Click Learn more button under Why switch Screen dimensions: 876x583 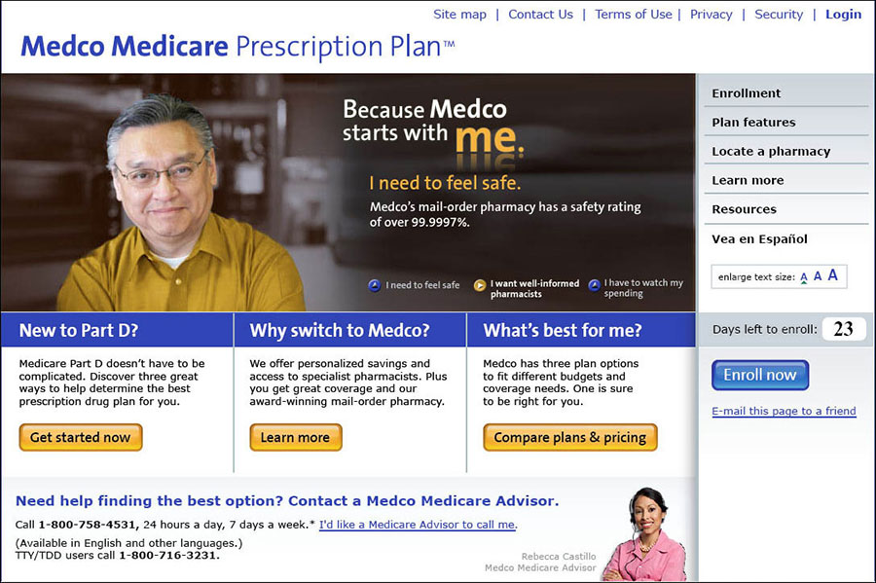tap(296, 437)
